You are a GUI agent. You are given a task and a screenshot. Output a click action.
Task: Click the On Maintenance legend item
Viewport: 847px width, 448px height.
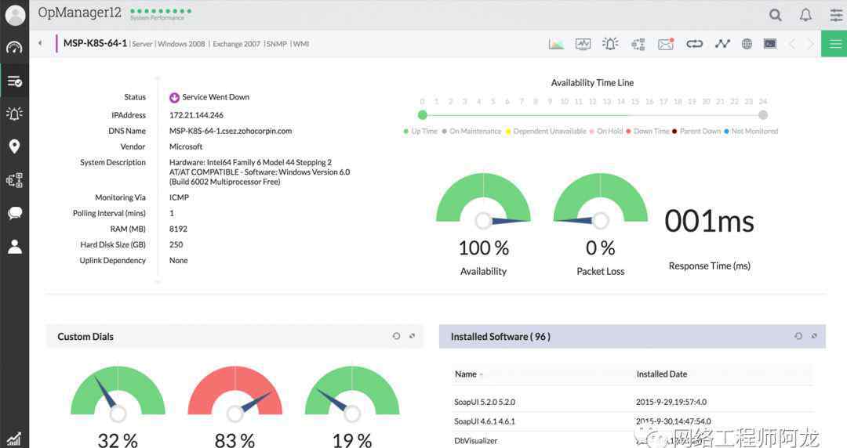[x=471, y=131]
